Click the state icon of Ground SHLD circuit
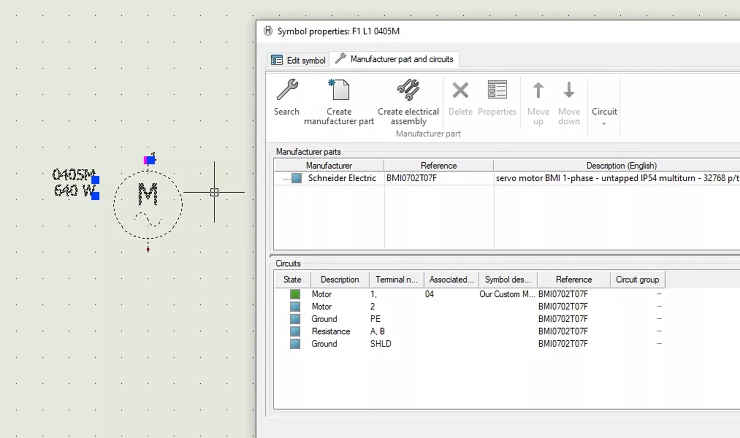The height and width of the screenshot is (438, 740). (295, 343)
